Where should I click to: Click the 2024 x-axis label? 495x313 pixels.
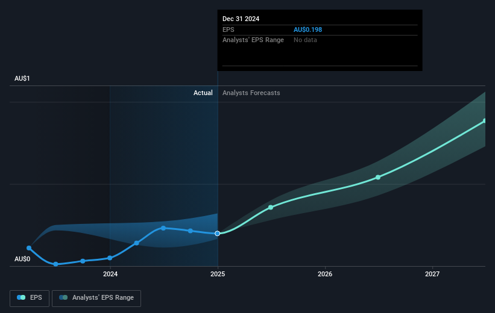110,274
